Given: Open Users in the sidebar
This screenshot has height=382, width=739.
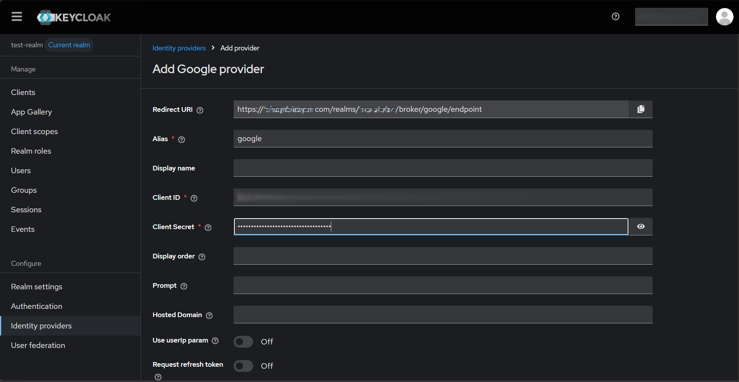Looking at the screenshot, I should click(70, 170).
